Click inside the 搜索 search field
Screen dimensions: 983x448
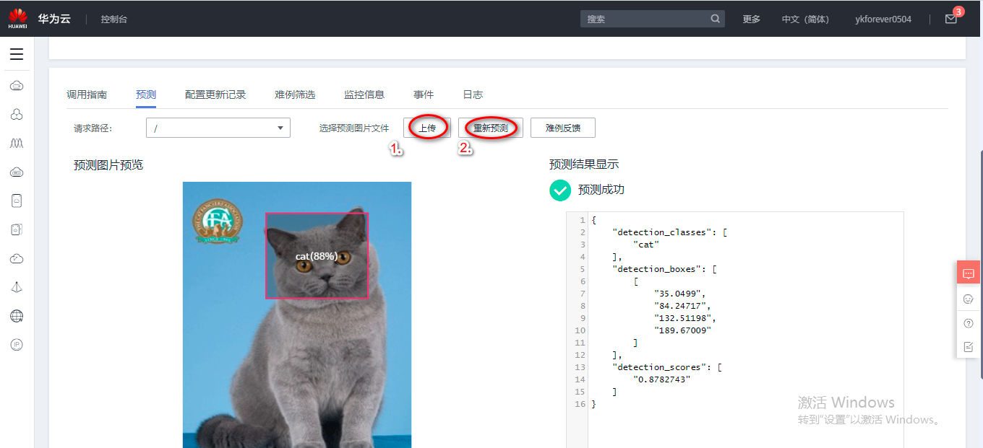click(x=647, y=18)
